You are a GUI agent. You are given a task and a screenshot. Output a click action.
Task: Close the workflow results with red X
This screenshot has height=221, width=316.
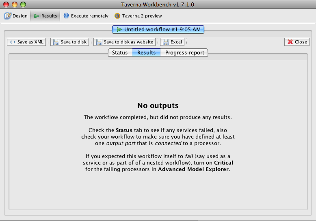pos(297,42)
